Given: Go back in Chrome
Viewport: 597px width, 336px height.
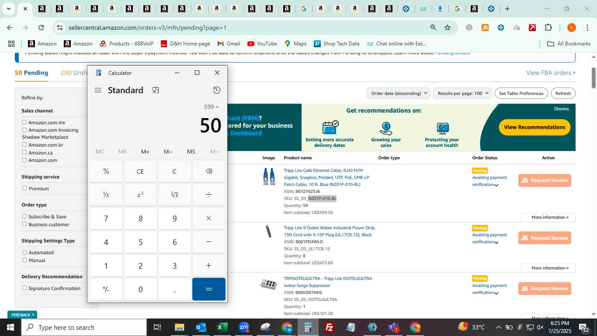Looking at the screenshot, I should tap(10, 28).
